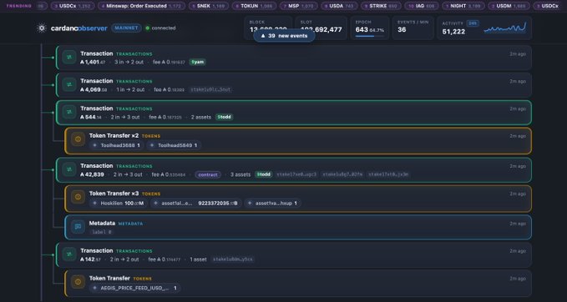Click the coin icon on Token Transfer ×3
This screenshot has width=567, height=302.
[78, 197]
